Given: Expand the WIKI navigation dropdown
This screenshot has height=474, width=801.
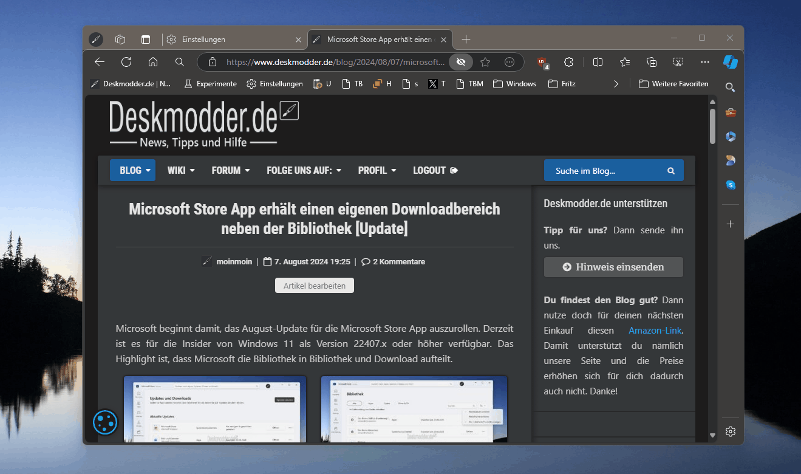Looking at the screenshot, I should (x=181, y=170).
